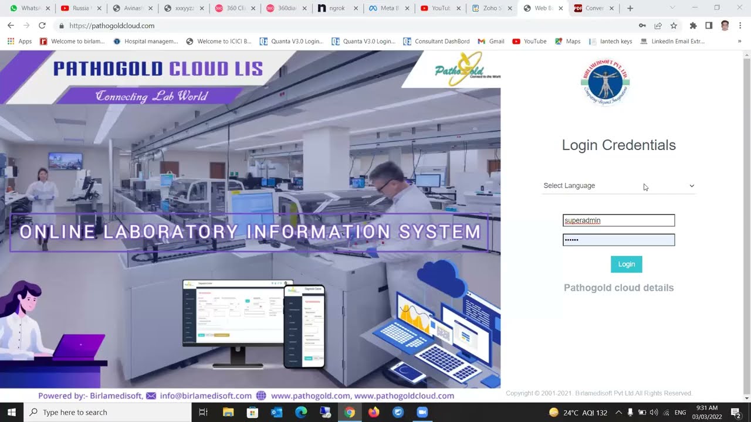Open the YouTube bookmark
This screenshot has height=422, width=751.
pyautogui.click(x=529, y=42)
